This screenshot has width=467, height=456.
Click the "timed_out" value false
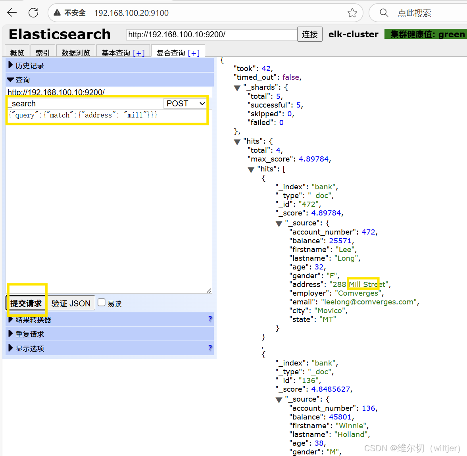coord(291,77)
